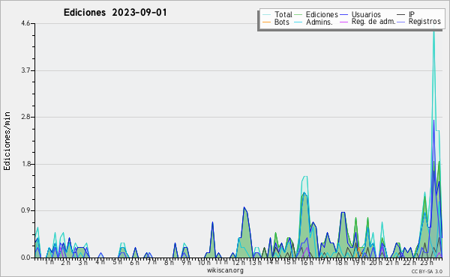The width and height of the screenshot is (450, 277).
Task: Click the 'wikiscan.org' source text
Action: [x=225, y=270]
